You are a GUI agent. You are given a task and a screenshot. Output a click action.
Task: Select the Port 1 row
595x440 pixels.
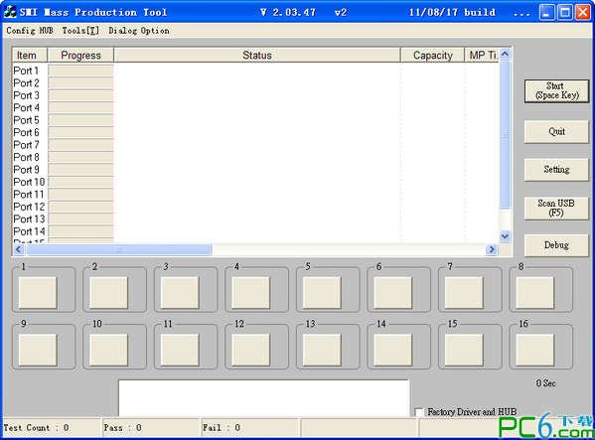(x=255, y=71)
